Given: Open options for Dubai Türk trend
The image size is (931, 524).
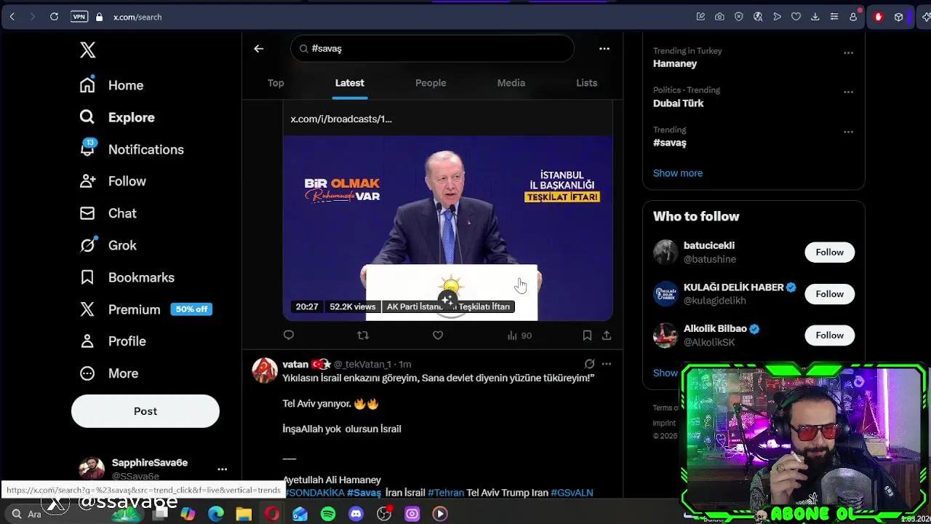Looking at the screenshot, I should click(x=848, y=92).
